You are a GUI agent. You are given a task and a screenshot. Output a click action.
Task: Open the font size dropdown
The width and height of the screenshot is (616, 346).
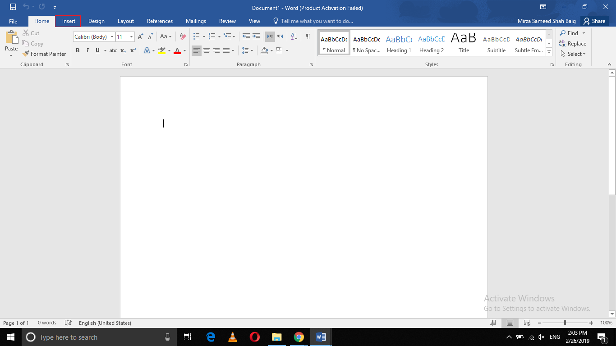pyautogui.click(x=131, y=37)
